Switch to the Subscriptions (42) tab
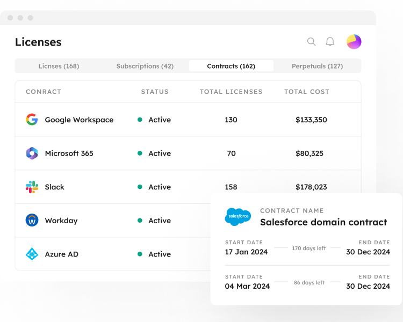The height and width of the screenshot is (322, 403). 145,66
